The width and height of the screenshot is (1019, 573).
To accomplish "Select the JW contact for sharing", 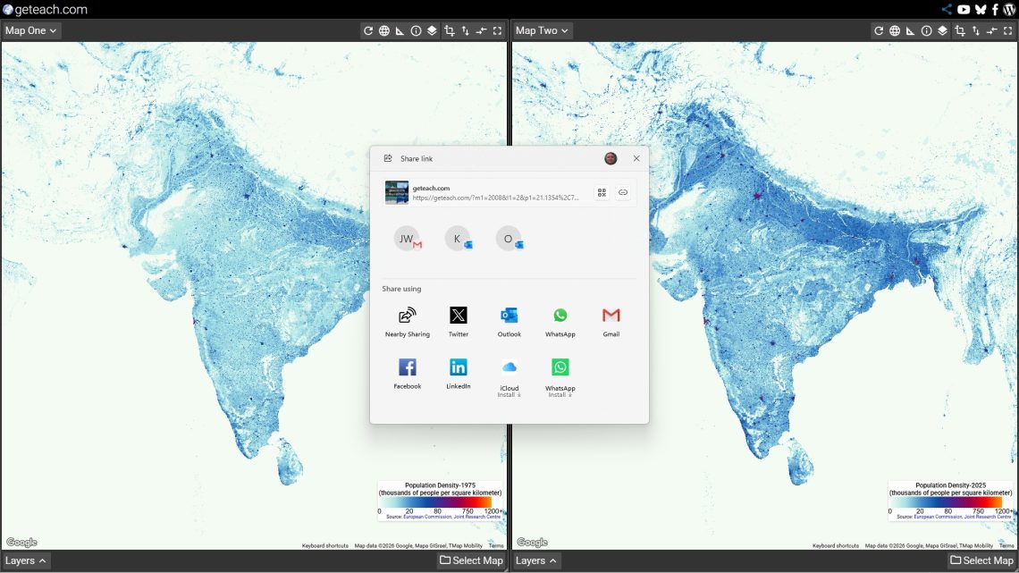I will (x=407, y=239).
